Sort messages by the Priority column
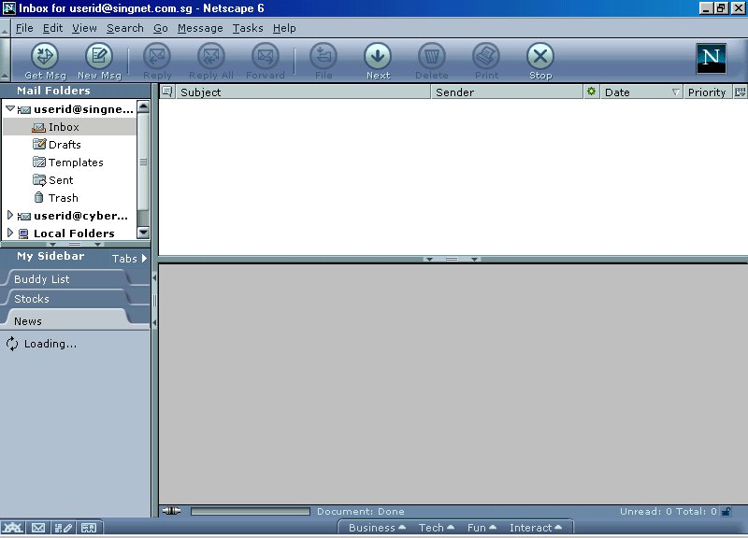This screenshot has height=538, width=748. pos(708,92)
